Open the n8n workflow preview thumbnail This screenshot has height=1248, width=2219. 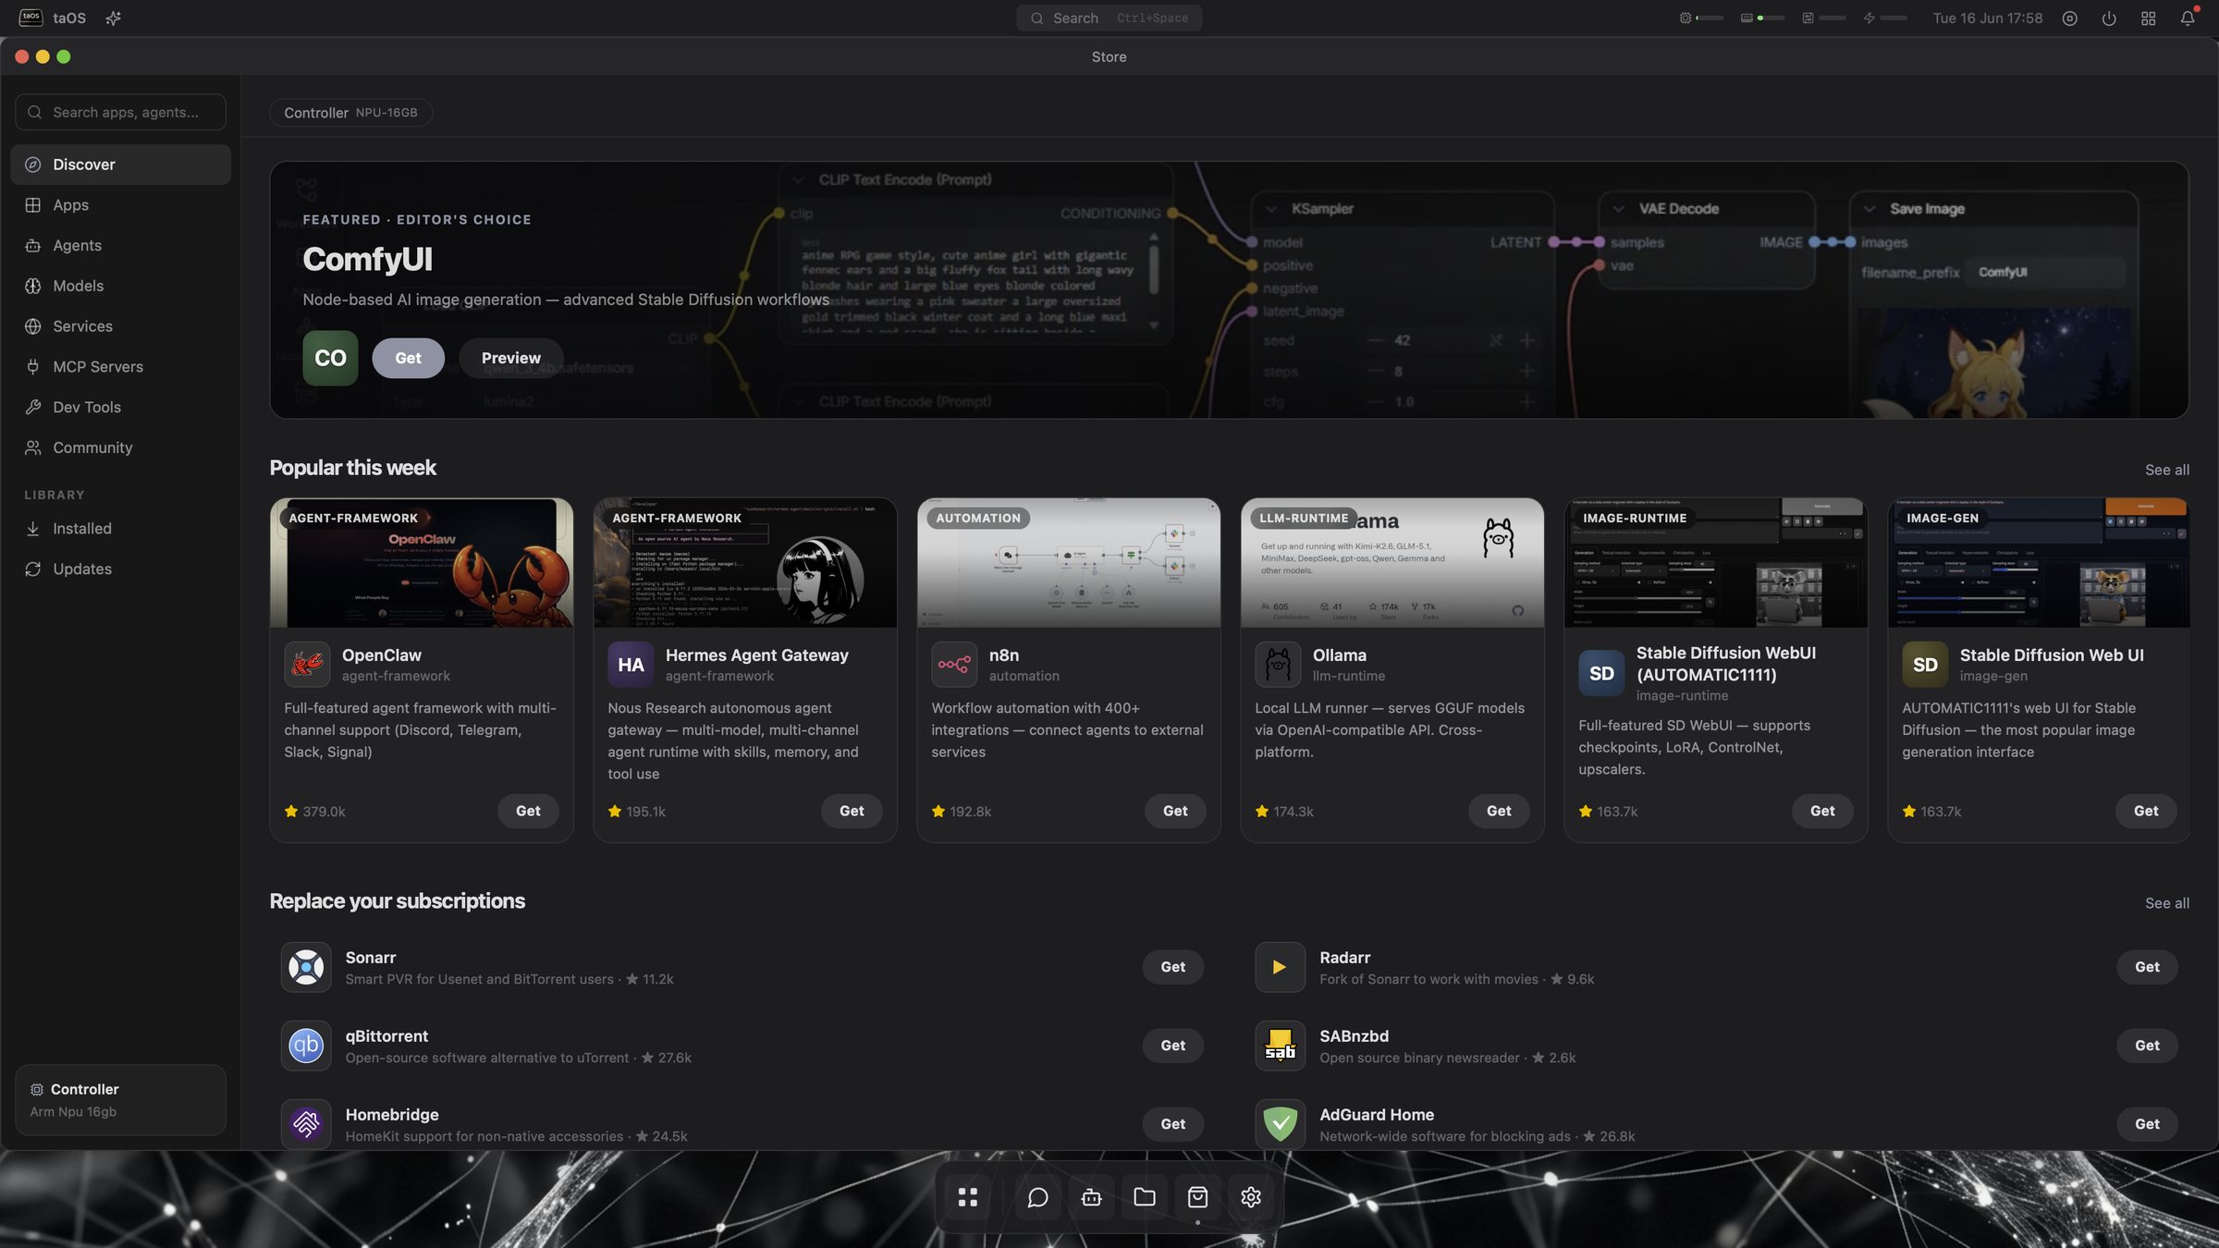pyautogui.click(x=1069, y=563)
